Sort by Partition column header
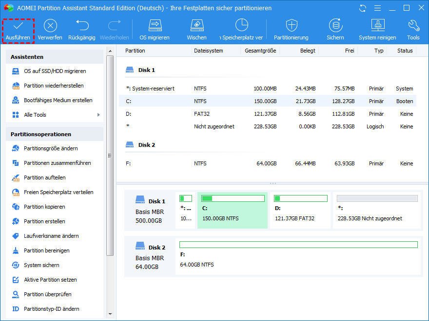The height and width of the screenshot is (321, 429). click(x=135, y=51)
